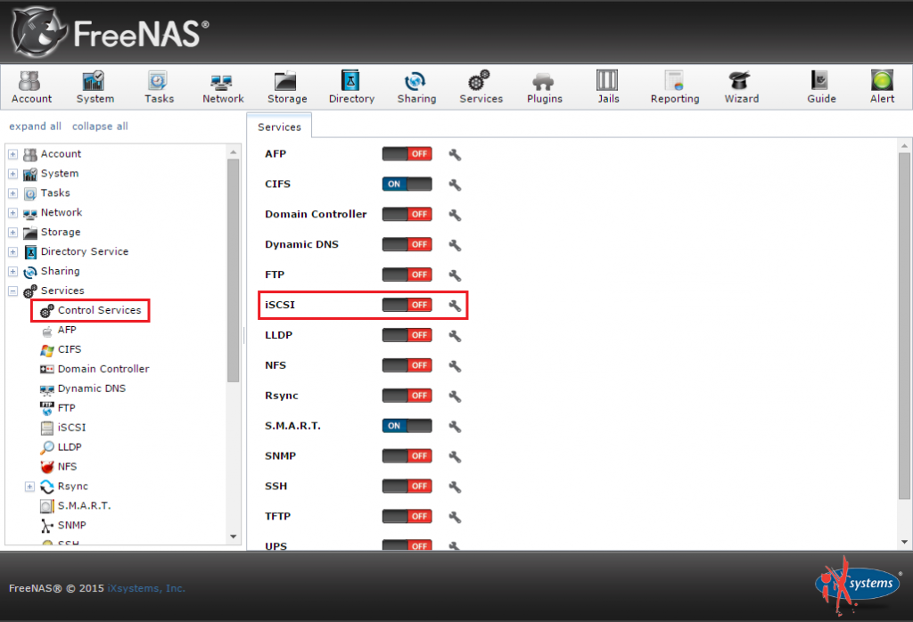Open Directory in the top toolbar
Image resolution: width=913 pixels, height=622 pixels.
[x=351, y=87]
